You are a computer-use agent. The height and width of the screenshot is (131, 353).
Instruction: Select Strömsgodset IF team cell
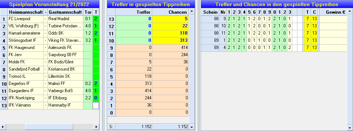[26, 41]
